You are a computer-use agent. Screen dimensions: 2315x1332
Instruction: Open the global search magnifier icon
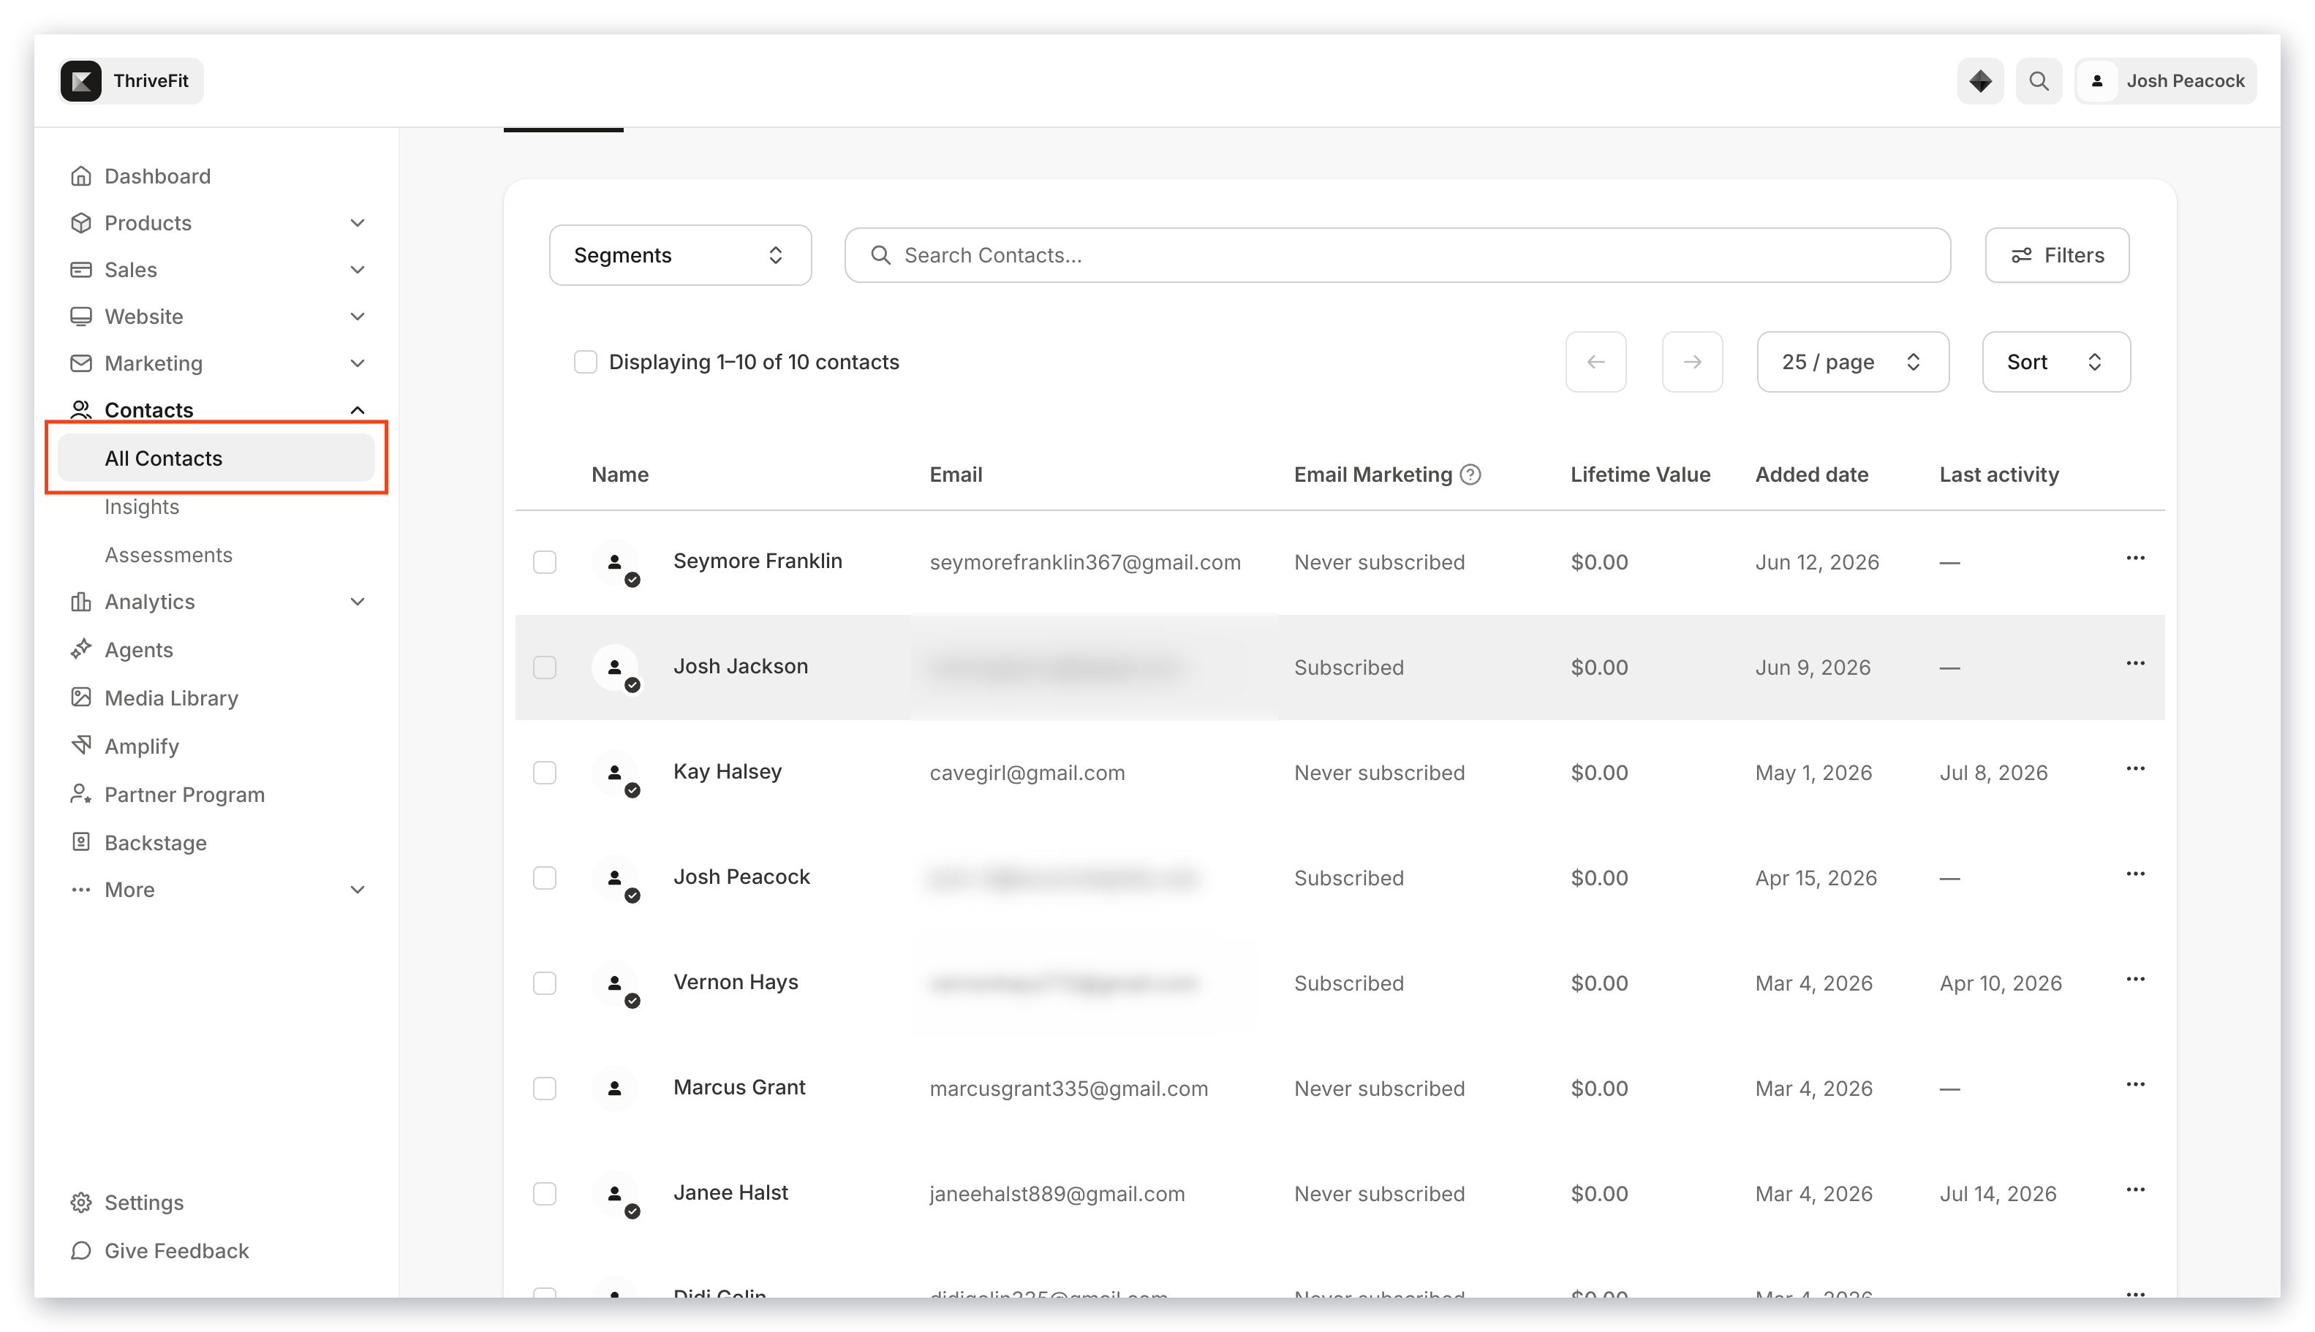click(2039, 80)
